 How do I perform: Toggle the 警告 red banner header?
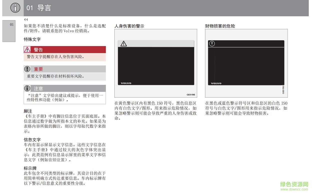65,49
